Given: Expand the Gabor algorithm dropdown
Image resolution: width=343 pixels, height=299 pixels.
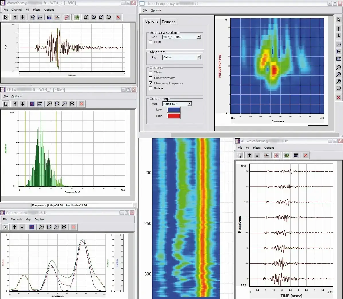Looking at the screenshot, I should (x=199, y=57).
